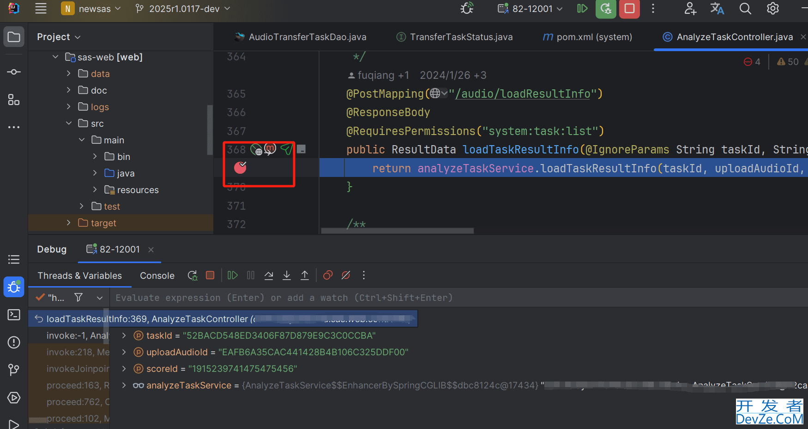Click the debug bug icon in the top toolbar
The height and width of the screenshot is (429, 808).
[x=467, y=9]
